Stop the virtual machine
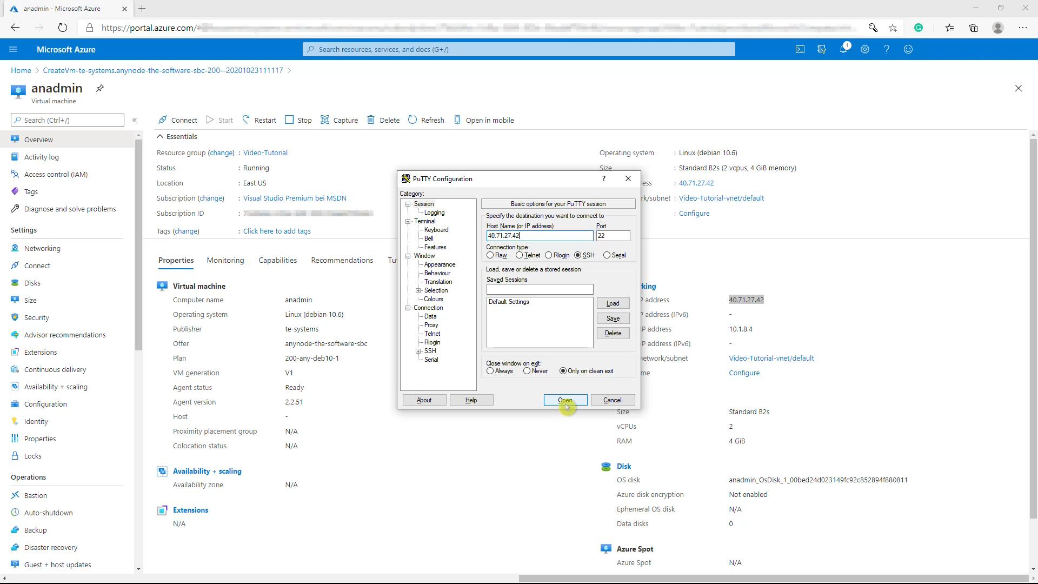The width and height of the screenshot is (1038, 584). (298, 120)
